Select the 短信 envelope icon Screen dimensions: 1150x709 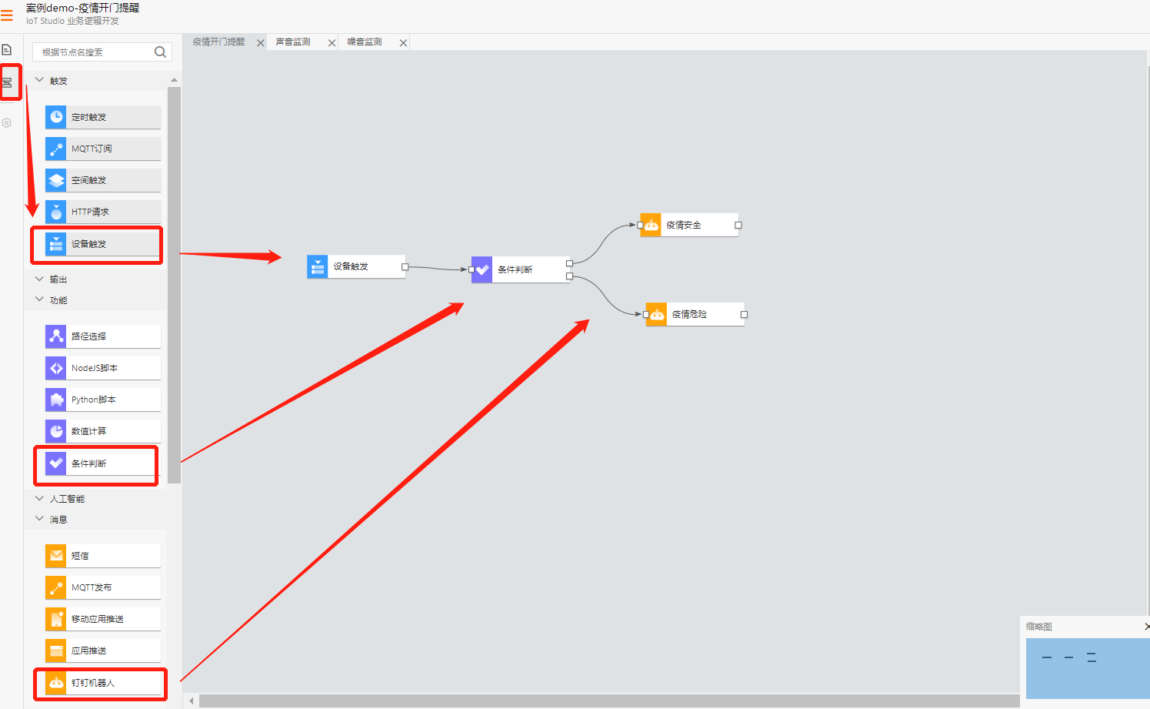point(56,556)
